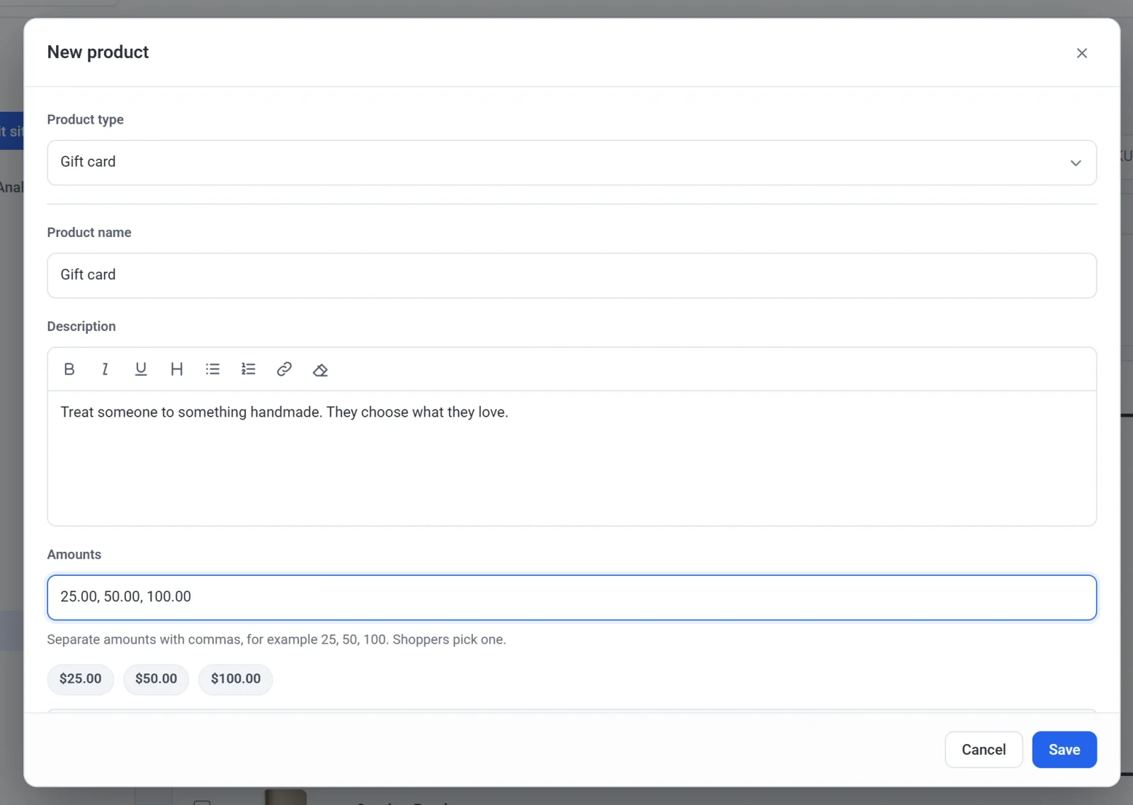The height and width of the screenshot is (805, 1133).
Task: Select the $100.00 amount chip
Action: click(x=236, y=679)
